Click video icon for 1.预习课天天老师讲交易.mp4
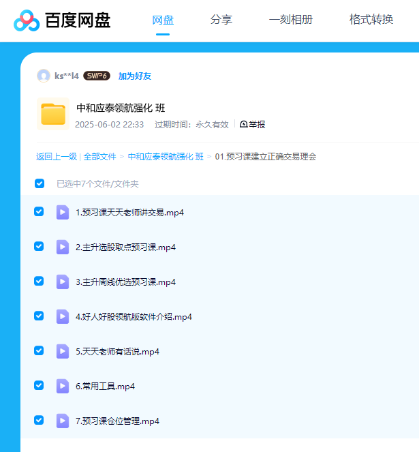This screenshot has height=452, width=419. click(63, 212)
